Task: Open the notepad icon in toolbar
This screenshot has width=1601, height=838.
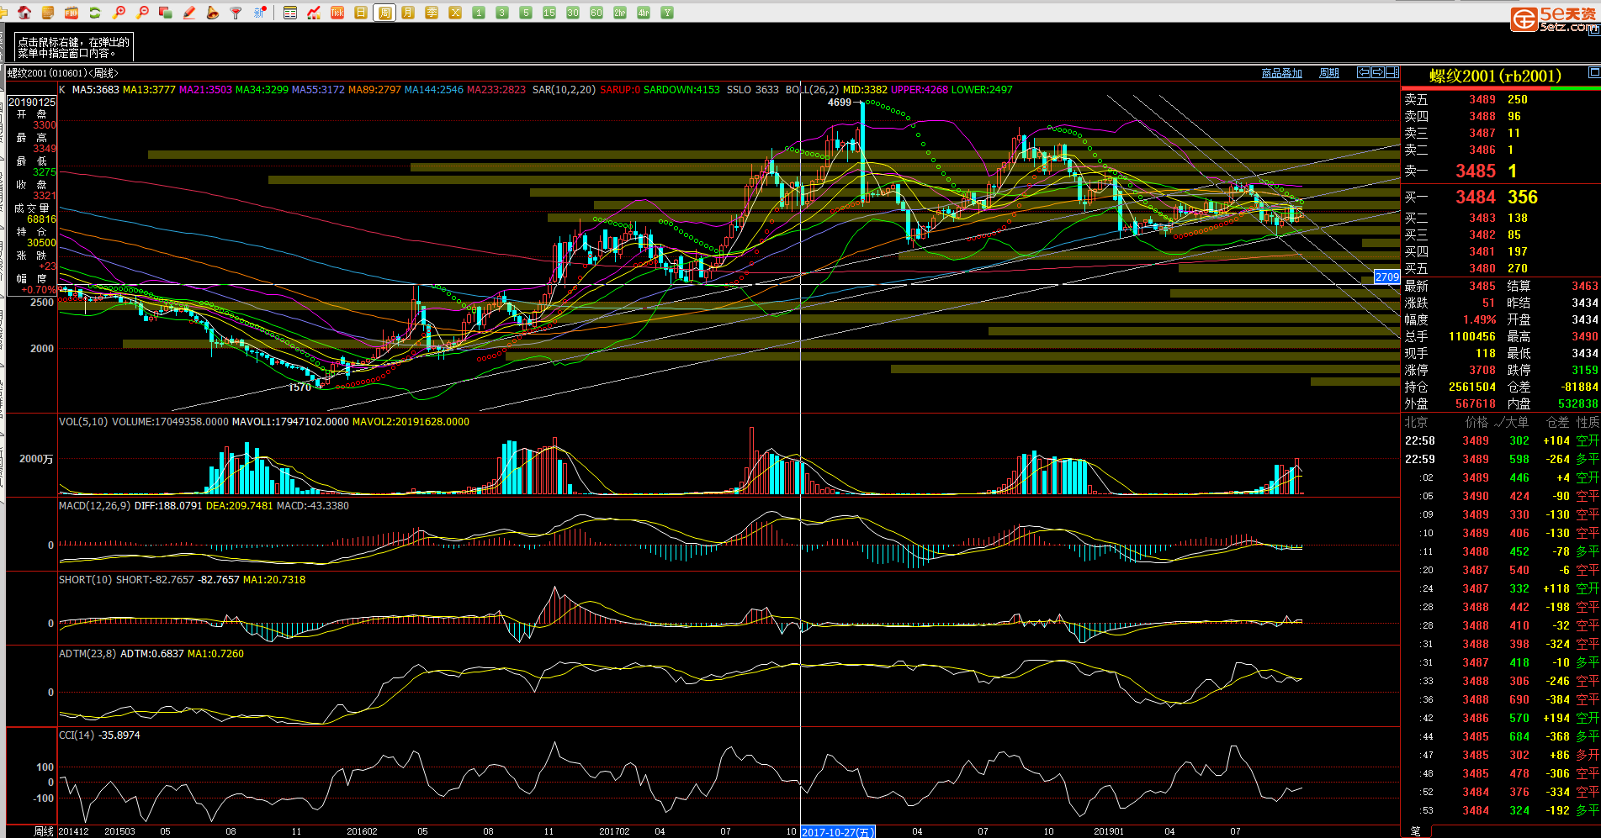Action: tap(48, 13)
